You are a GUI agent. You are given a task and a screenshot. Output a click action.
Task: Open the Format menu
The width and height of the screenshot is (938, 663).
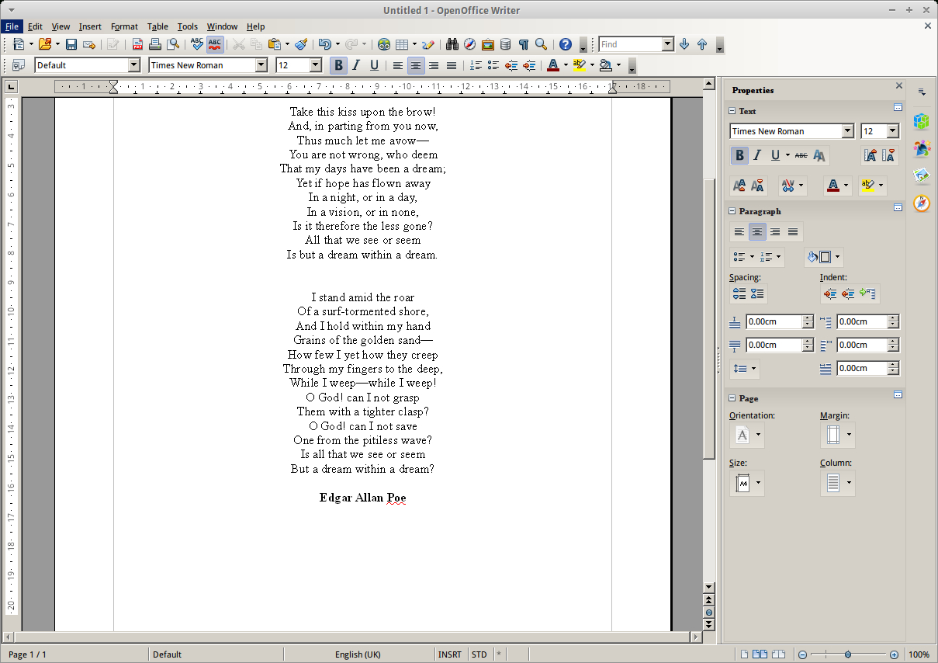coord(124,26)
